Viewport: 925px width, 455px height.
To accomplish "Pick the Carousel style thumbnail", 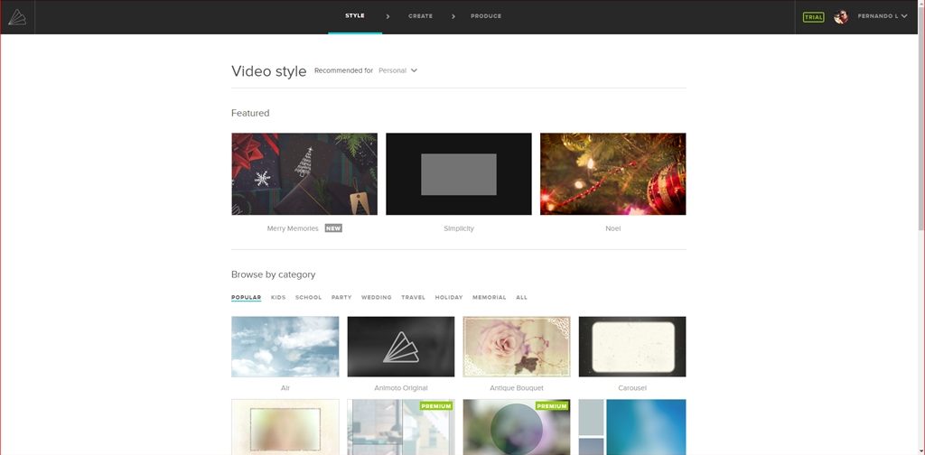I will tap(632, 347).
